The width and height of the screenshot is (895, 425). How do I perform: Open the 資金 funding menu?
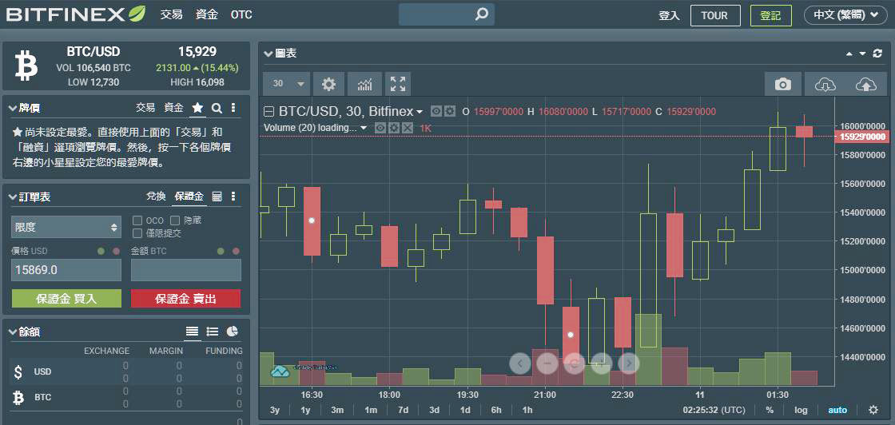click(x=206, y=14)
